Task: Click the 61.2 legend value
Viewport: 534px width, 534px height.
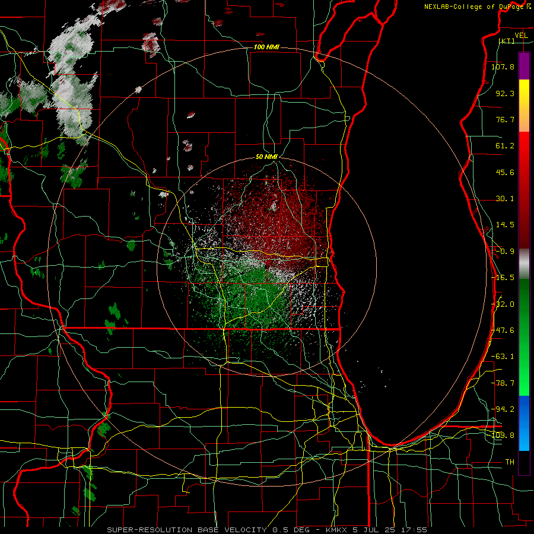Action: point(505,146)
